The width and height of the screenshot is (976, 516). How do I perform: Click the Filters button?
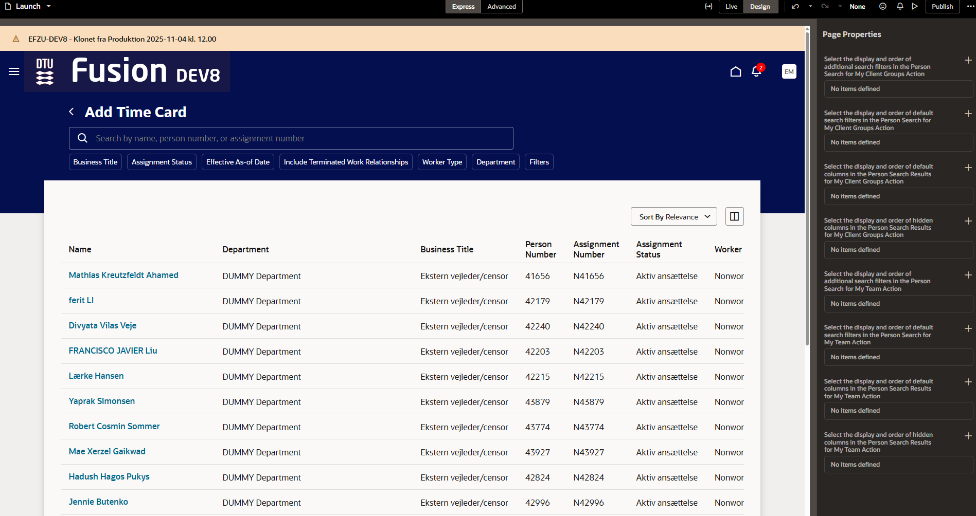539,162
